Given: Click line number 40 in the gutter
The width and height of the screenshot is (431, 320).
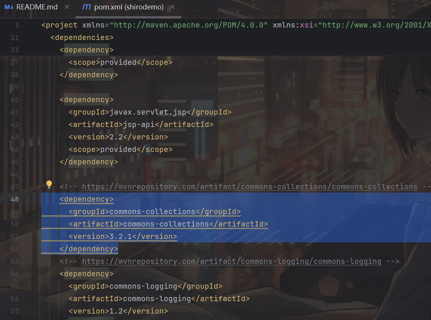Looking at the screenshot, I should [14, 100].
